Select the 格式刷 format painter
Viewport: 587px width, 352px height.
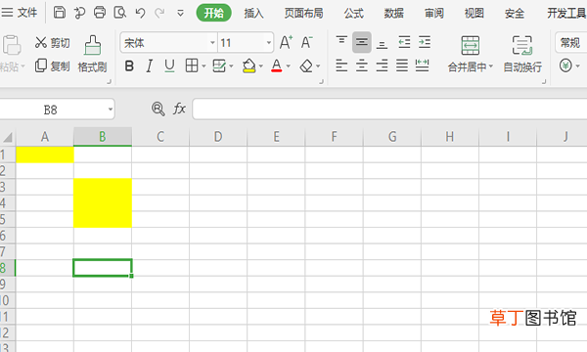tap(92, 54)
